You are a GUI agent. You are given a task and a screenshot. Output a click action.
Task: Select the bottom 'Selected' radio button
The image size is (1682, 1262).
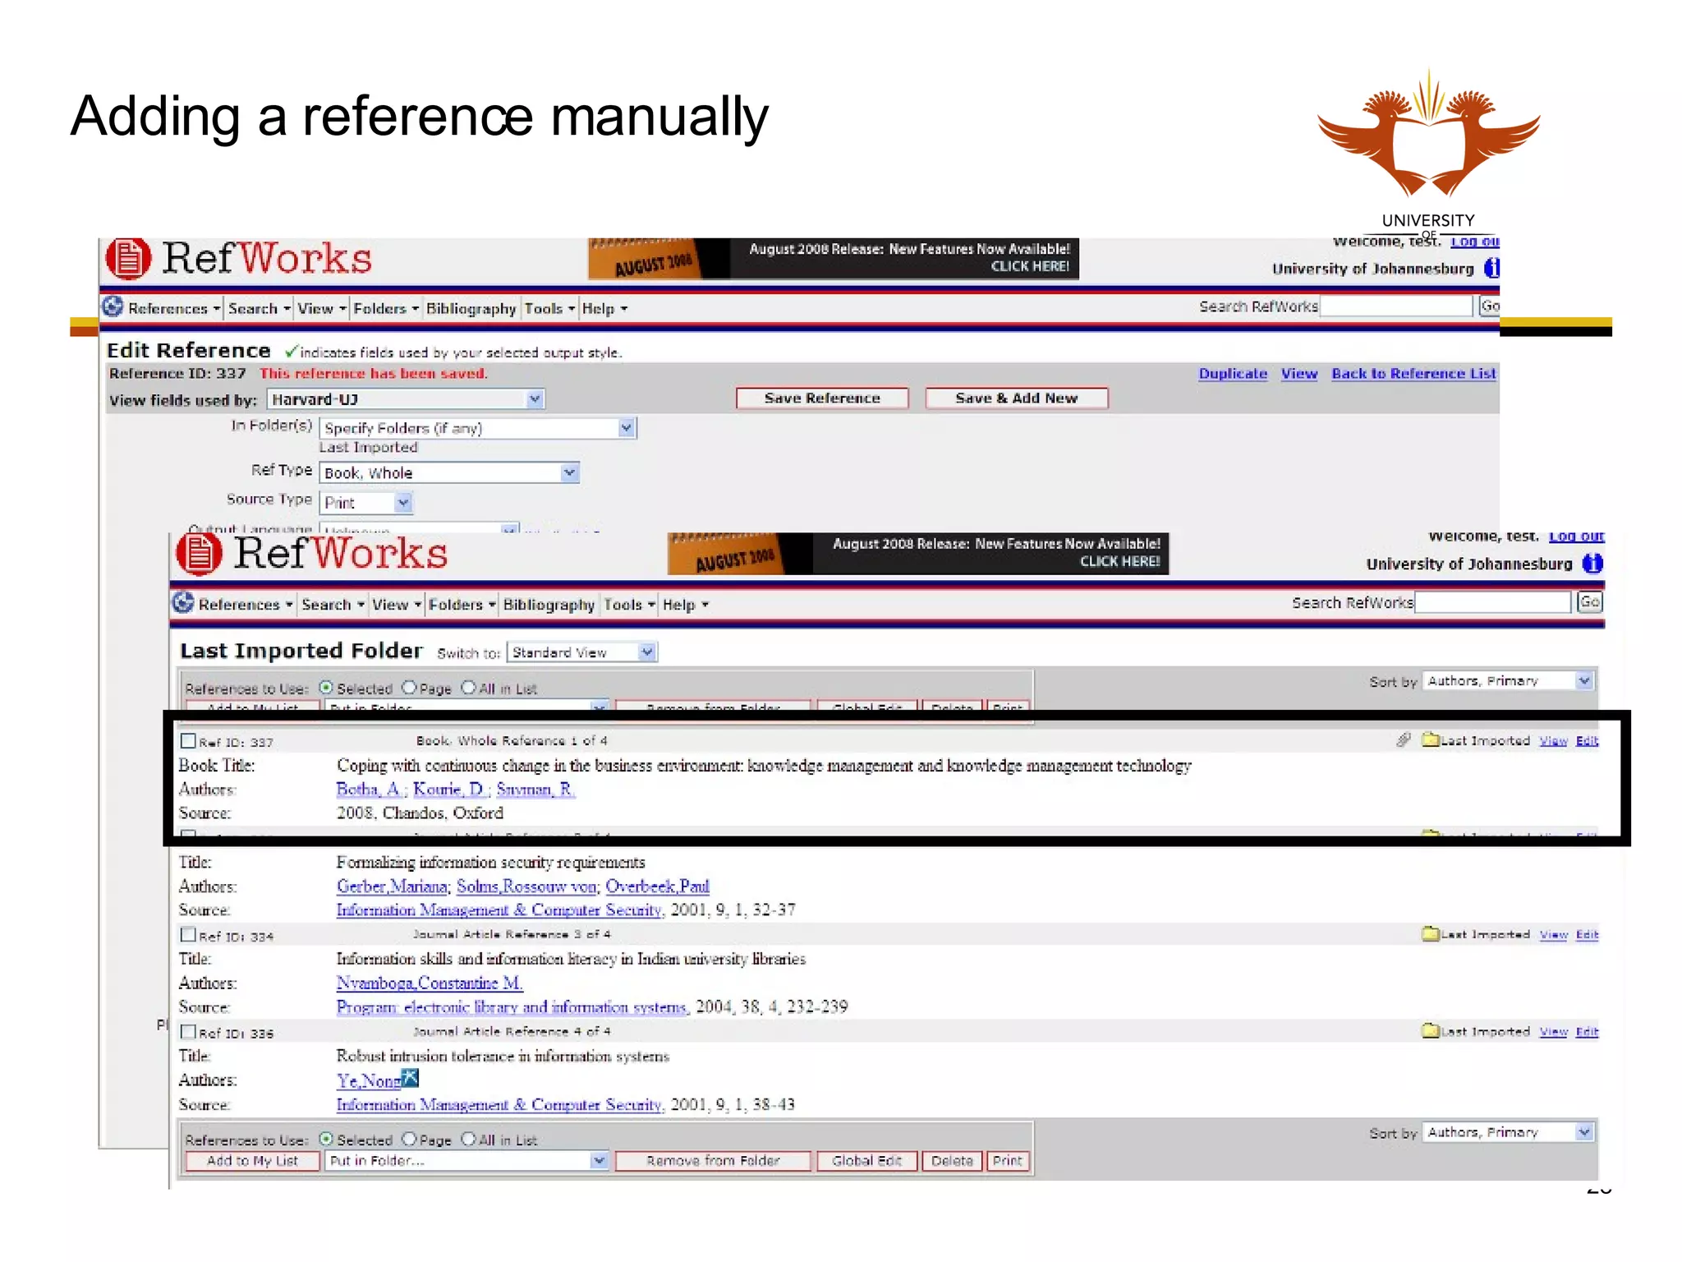click(326, 1139)
